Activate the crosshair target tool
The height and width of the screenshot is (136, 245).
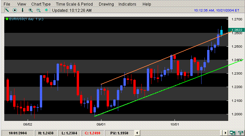click(15, 10)
